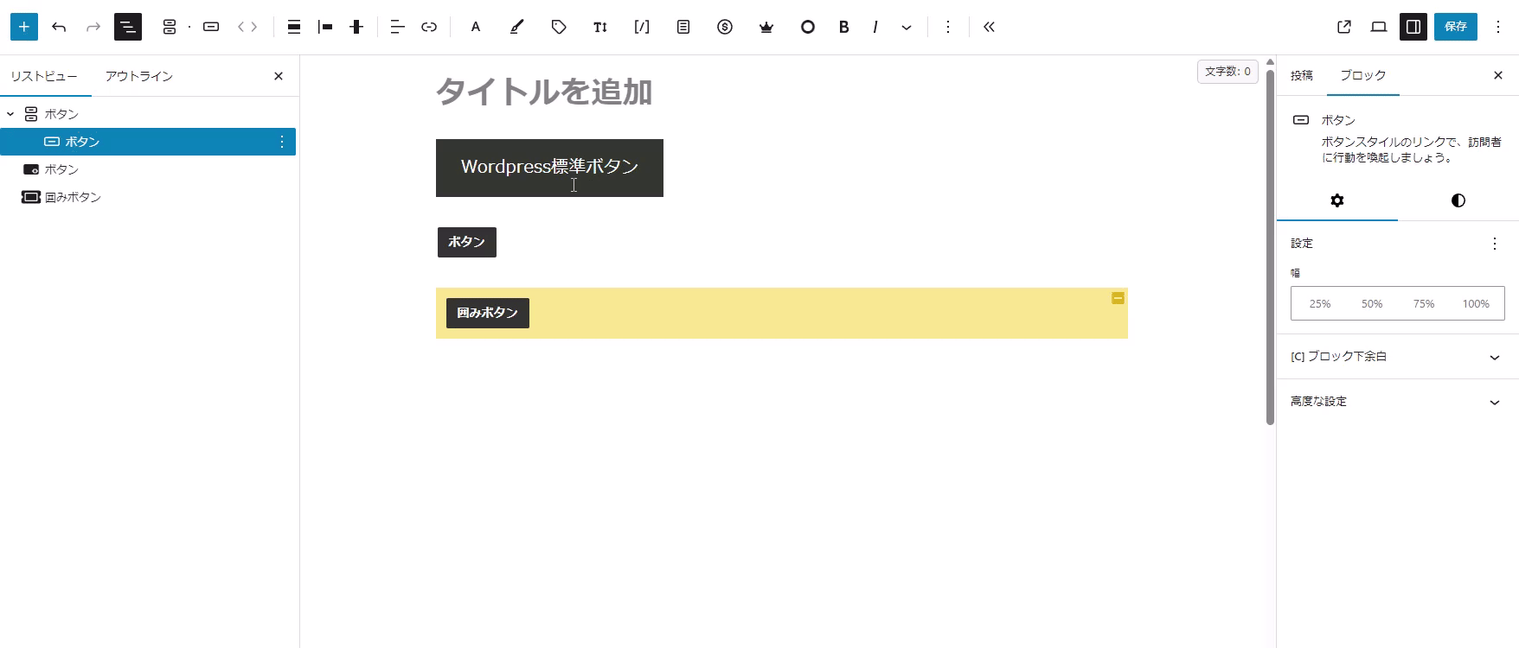Toggle italic formatting
Viewport: 1519px width, 648px height.
point(875,27)
